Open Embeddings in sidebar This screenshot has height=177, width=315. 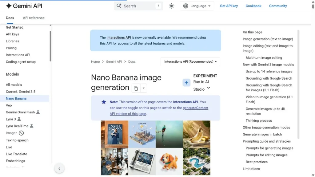point(15,161)
